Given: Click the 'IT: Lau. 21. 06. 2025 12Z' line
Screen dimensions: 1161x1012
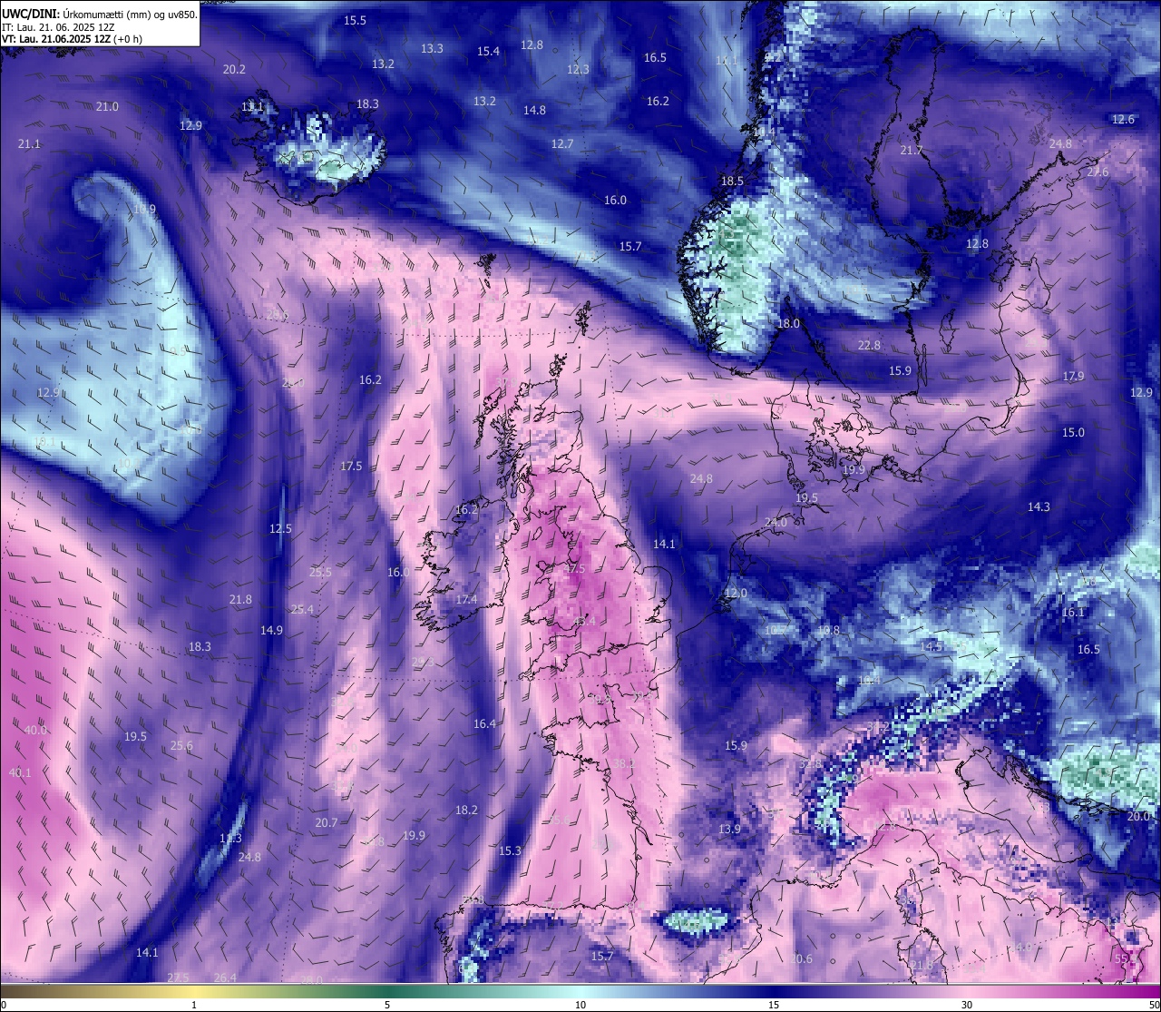Looking at the screenshot, I should (58, 27).
